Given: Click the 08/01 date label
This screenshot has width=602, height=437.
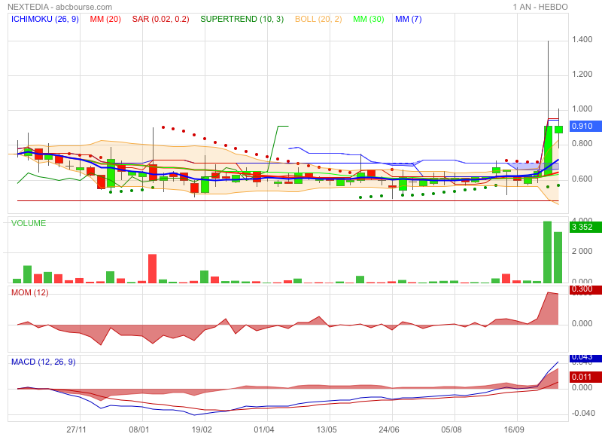Looking at the screenshot, I should point(139,429).
